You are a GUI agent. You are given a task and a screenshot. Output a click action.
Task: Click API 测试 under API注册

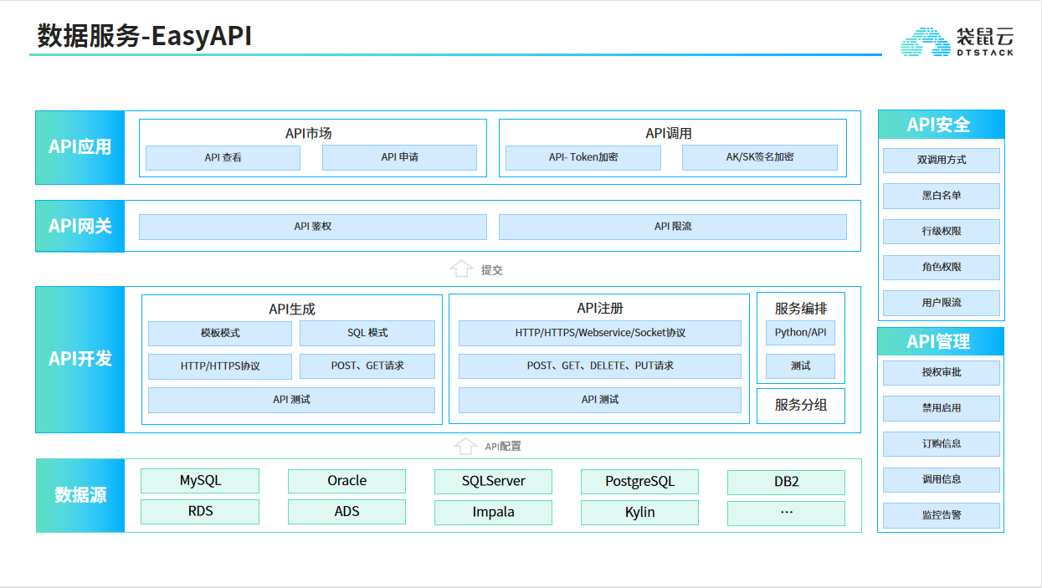click(x=600, y=400)
